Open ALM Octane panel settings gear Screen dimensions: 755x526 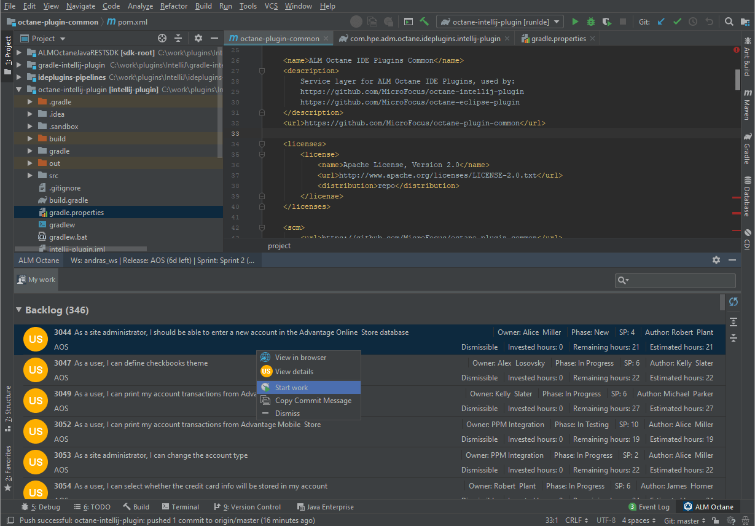coord(716,260)
